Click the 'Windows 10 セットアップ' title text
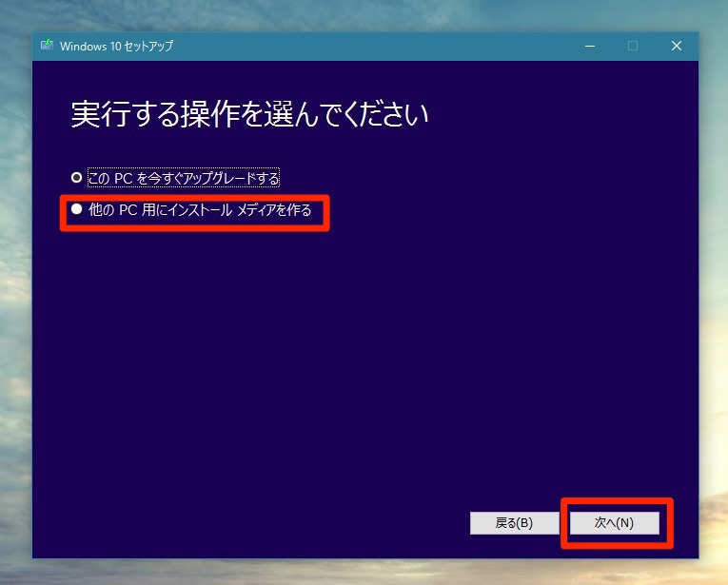This screenshot has height=585, width=728. click(x=116, y=46)
